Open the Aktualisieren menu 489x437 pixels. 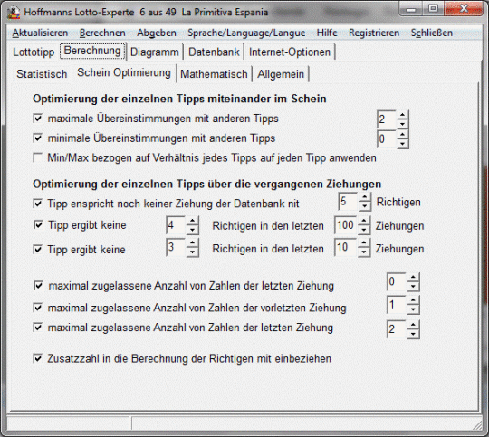tap(40, 33)
